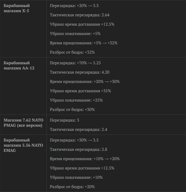This screenshot has width=186, height=192.
Task: Click the Перезарядка: 3 line
Action: click(64, 120)
